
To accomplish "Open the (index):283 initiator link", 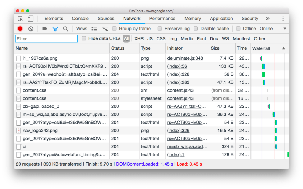I will click(178, 82).
